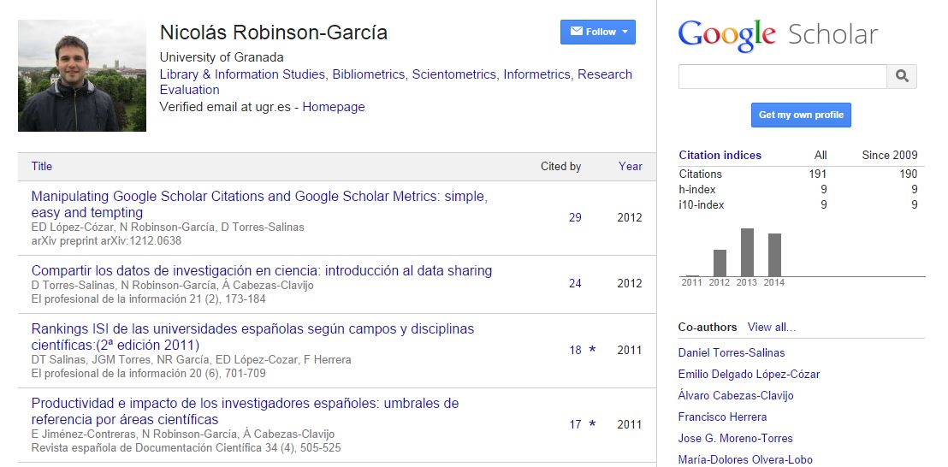Screen dimensions: 948x467
Task: Open the Compartir los datos de investigación article
Action: tap(261, 270)
